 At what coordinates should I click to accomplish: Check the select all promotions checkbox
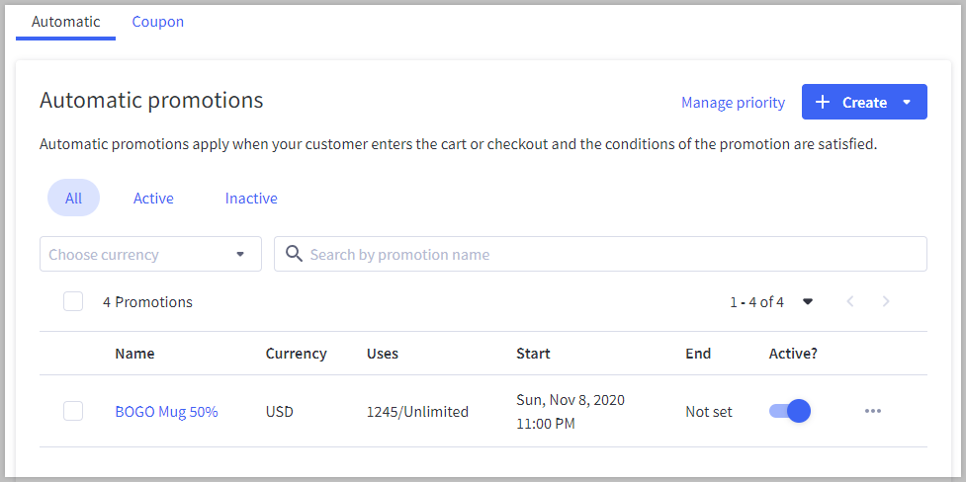tap(73, 301)
